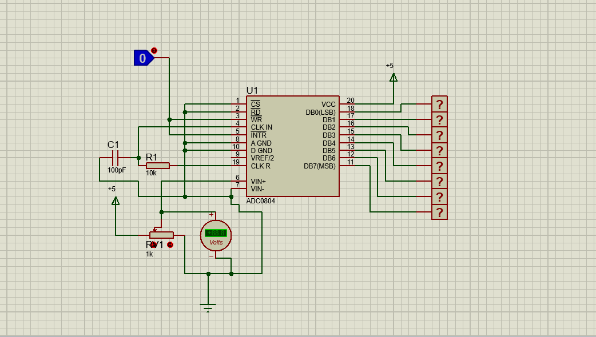Click the U1 component reference label
Image resolution: width=596 pixels, height=337 pixels.
pos(252,90)
